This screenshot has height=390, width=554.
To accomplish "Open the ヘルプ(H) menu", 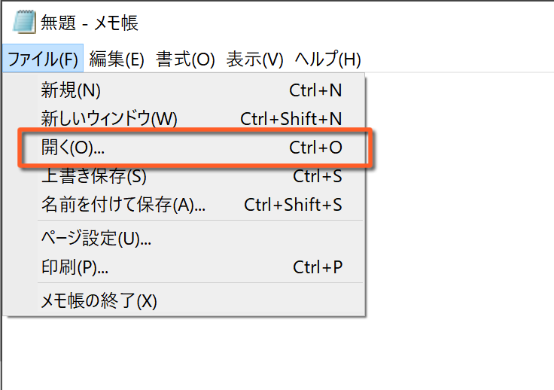I will pyautogui.click(x=327, y=59).
